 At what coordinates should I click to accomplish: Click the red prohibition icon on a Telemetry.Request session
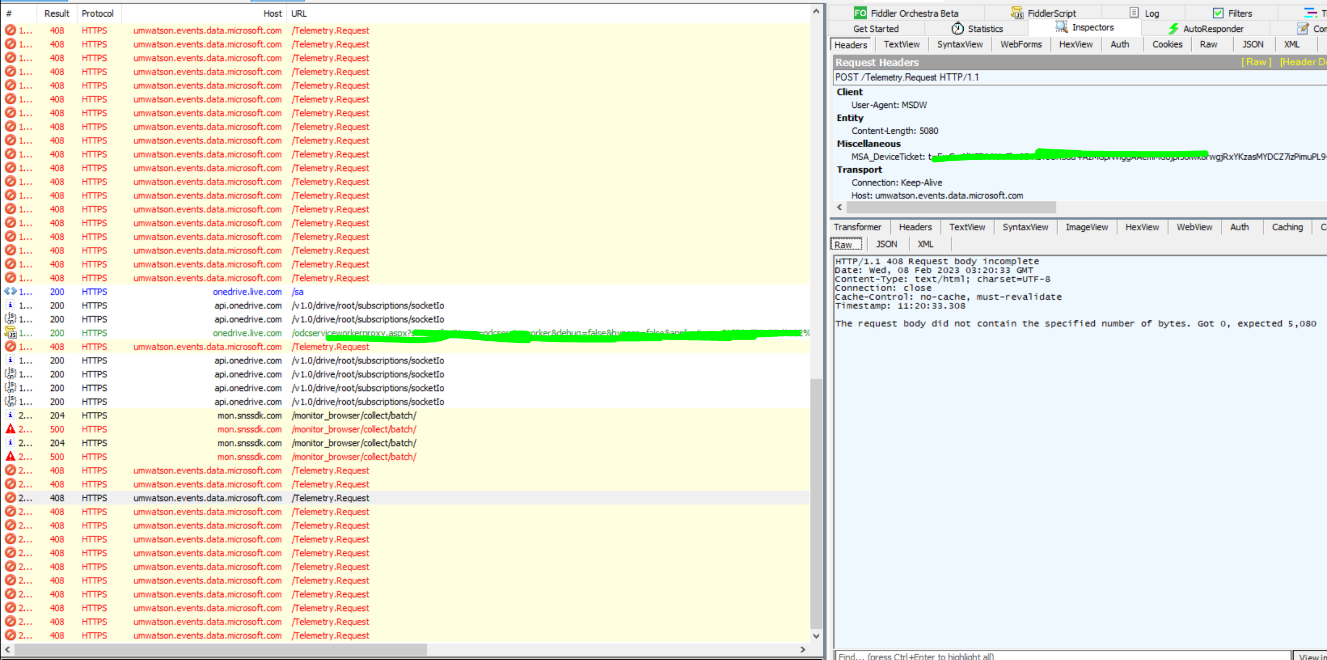[x=10, y=30]
